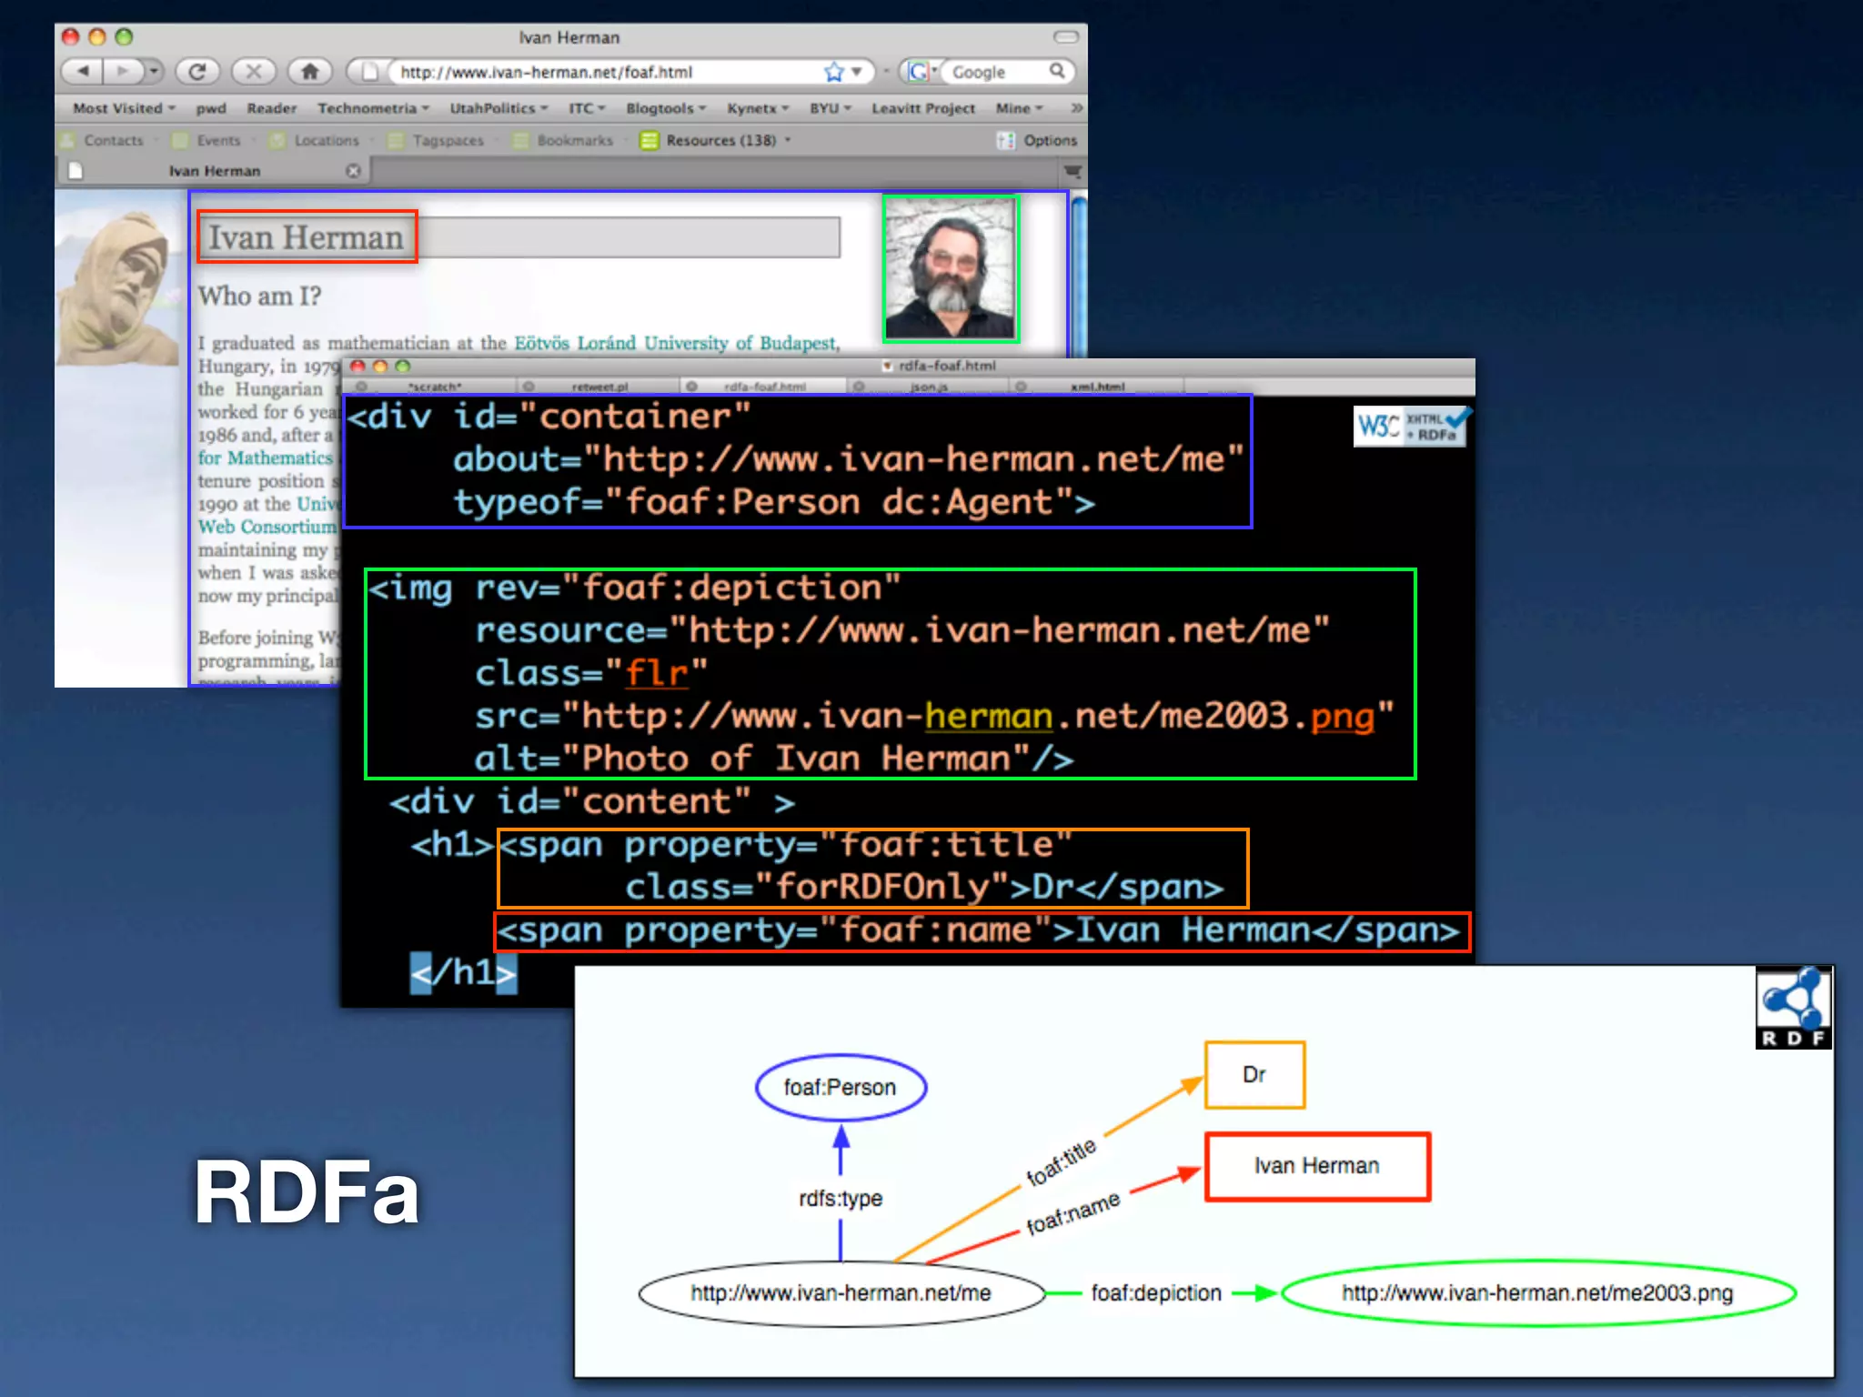
Task: Bookmark page with the star icon
Action: tap(833, 72)
